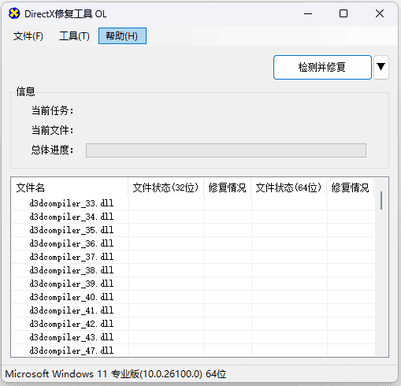Click the 总体进度 progress bar

(x=226, y=150)
